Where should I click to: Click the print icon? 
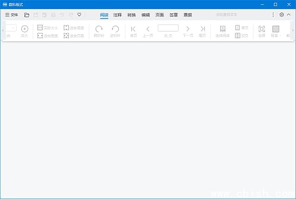click(54, 15)
